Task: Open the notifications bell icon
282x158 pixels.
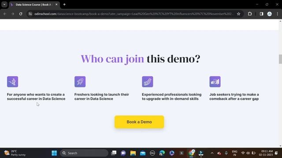Action: [276, 153]
